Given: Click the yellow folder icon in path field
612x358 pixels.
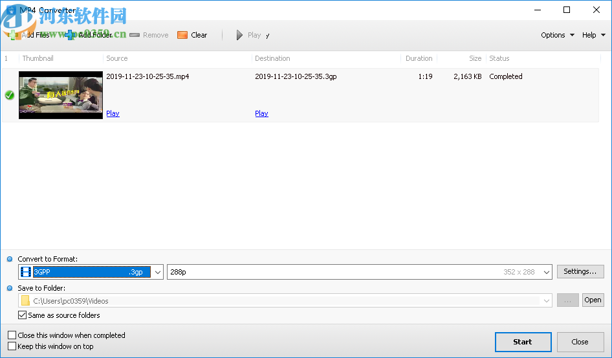Looking at the screenshot, I should point(25,300).
